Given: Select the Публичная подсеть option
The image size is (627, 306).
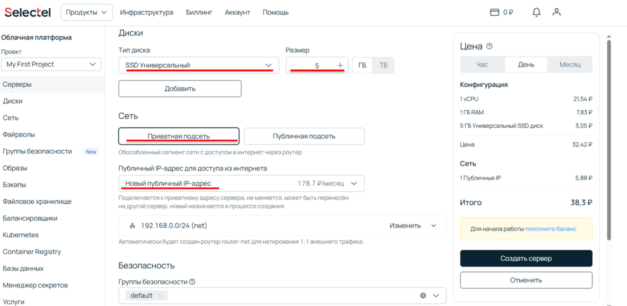Looking at the screenshot, I should [304, 136].
